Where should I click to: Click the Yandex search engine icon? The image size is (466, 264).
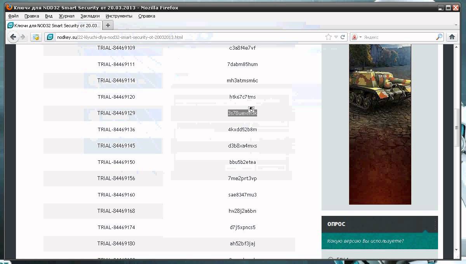(355, 37)
